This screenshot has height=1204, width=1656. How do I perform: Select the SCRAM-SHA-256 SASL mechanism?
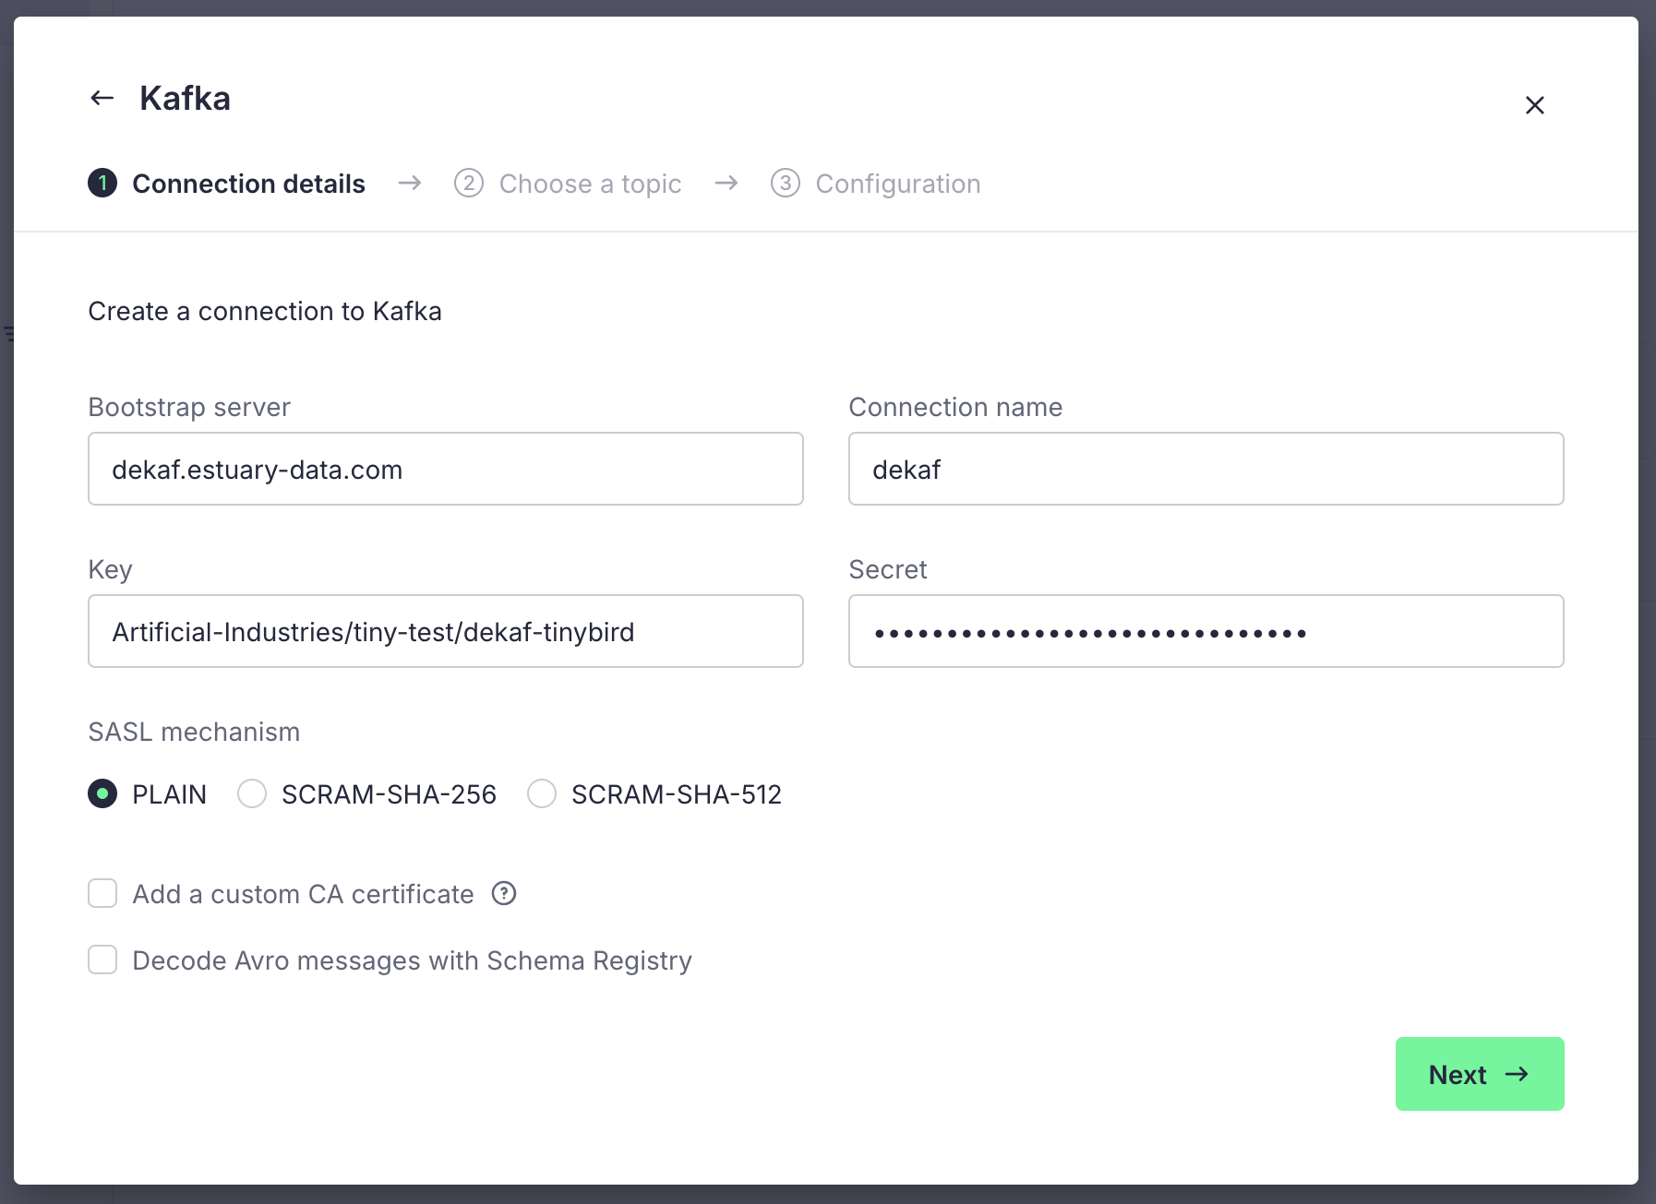[252, 793]
